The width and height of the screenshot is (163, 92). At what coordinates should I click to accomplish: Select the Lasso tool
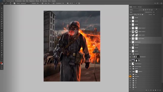tap(2, 13)
